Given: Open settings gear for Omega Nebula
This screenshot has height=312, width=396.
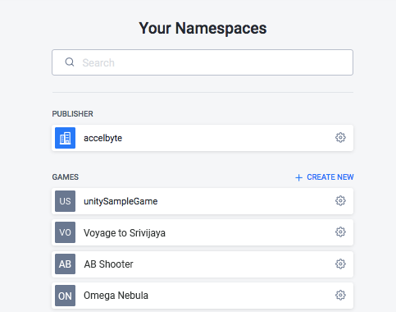Looking at the screenshot, I should pos(340,296).
